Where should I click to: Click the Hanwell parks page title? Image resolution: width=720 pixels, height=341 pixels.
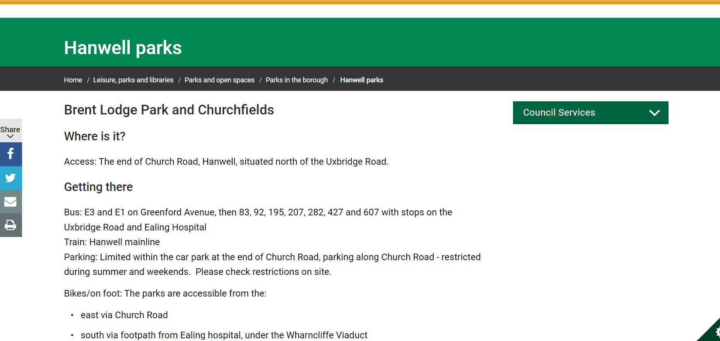123,48
